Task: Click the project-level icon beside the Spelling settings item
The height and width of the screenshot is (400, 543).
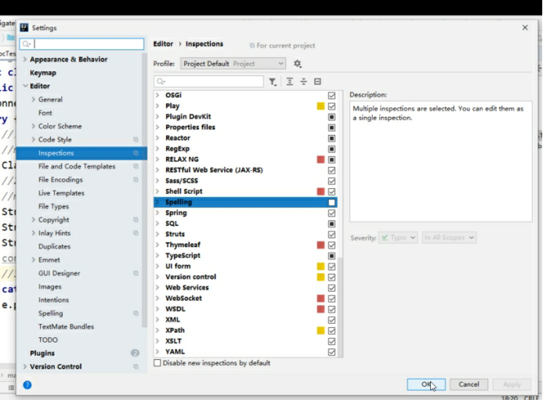Action: (x=136, y=314)
